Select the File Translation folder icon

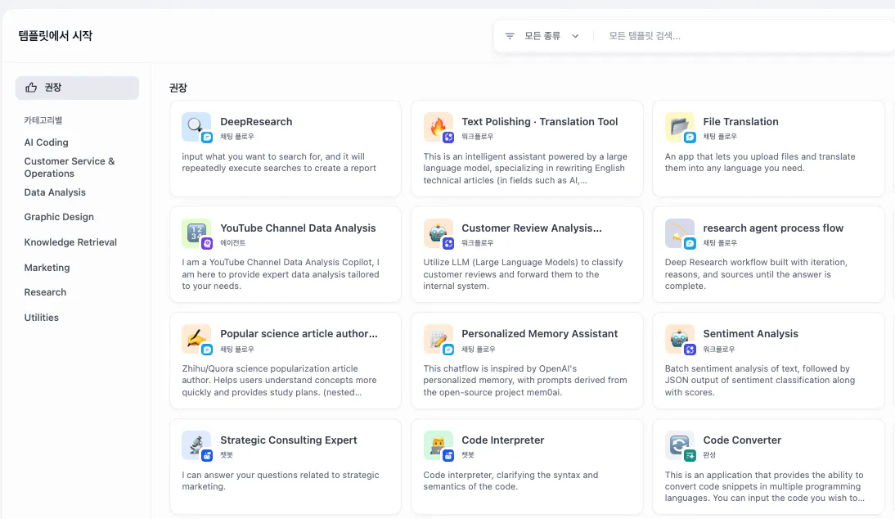click(679, 128)
